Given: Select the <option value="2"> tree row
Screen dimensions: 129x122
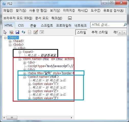Looking at the screenshot, I should pos(45,91).
